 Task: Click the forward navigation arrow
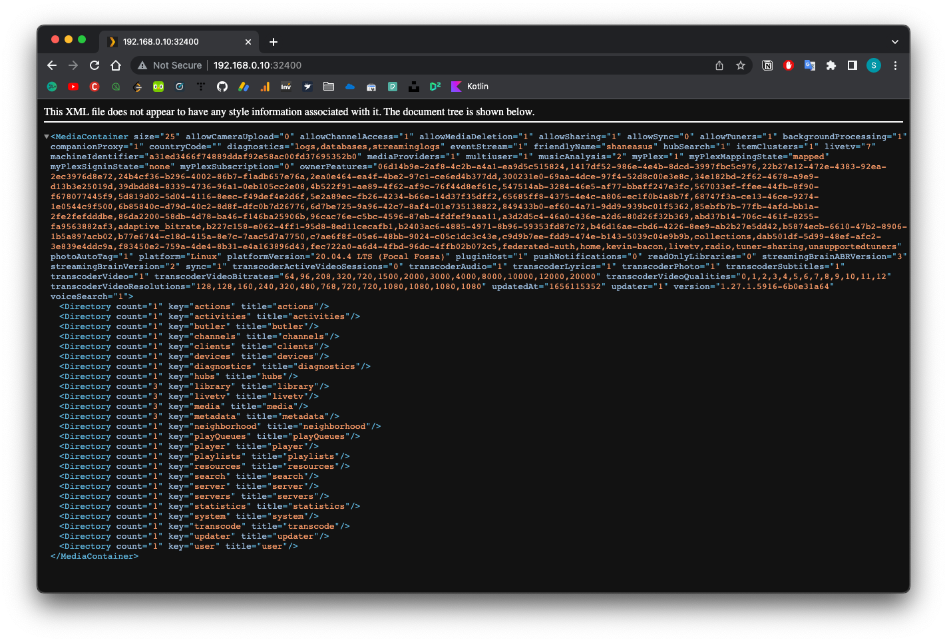click(73, 65)
